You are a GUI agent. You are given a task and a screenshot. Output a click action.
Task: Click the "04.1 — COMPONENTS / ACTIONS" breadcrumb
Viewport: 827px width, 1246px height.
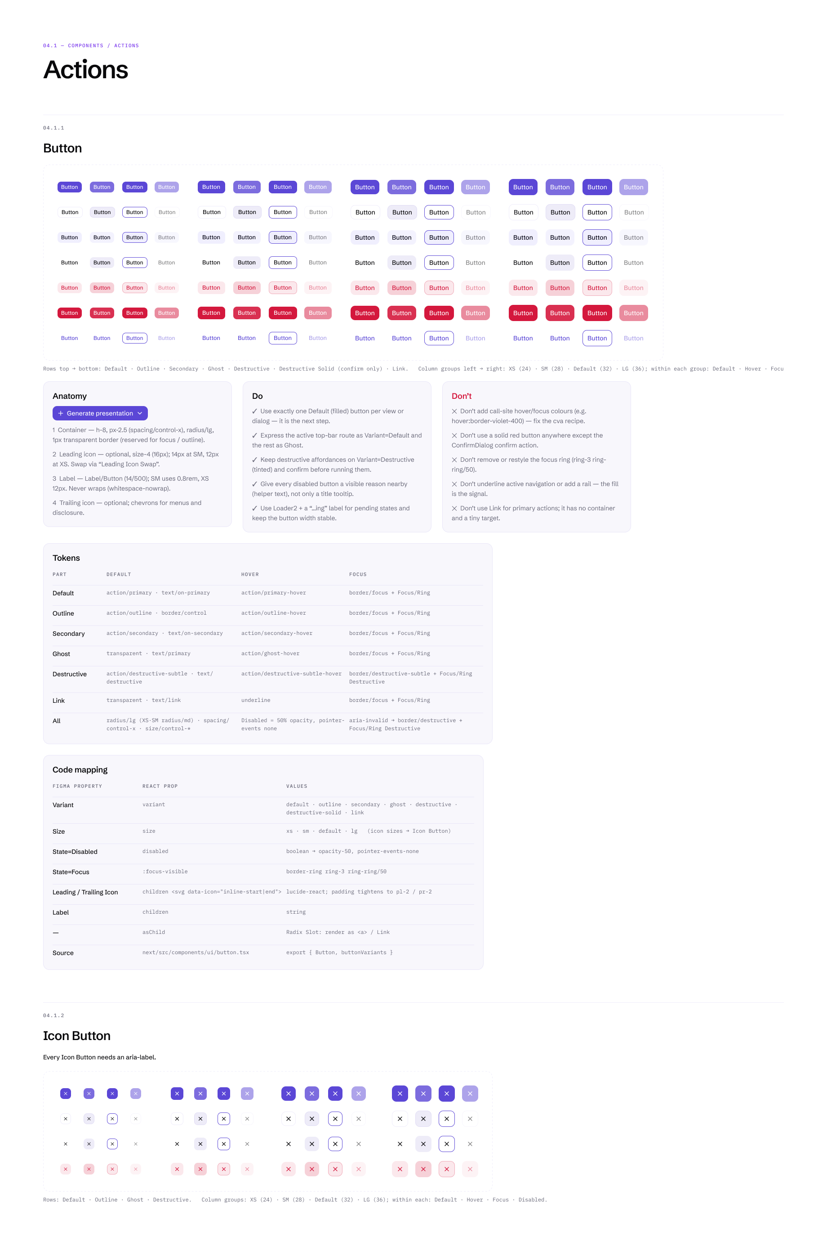coord(91,45)
